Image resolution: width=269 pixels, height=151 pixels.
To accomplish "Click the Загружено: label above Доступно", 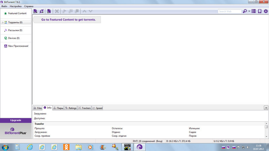I will [x=40, y=114].
